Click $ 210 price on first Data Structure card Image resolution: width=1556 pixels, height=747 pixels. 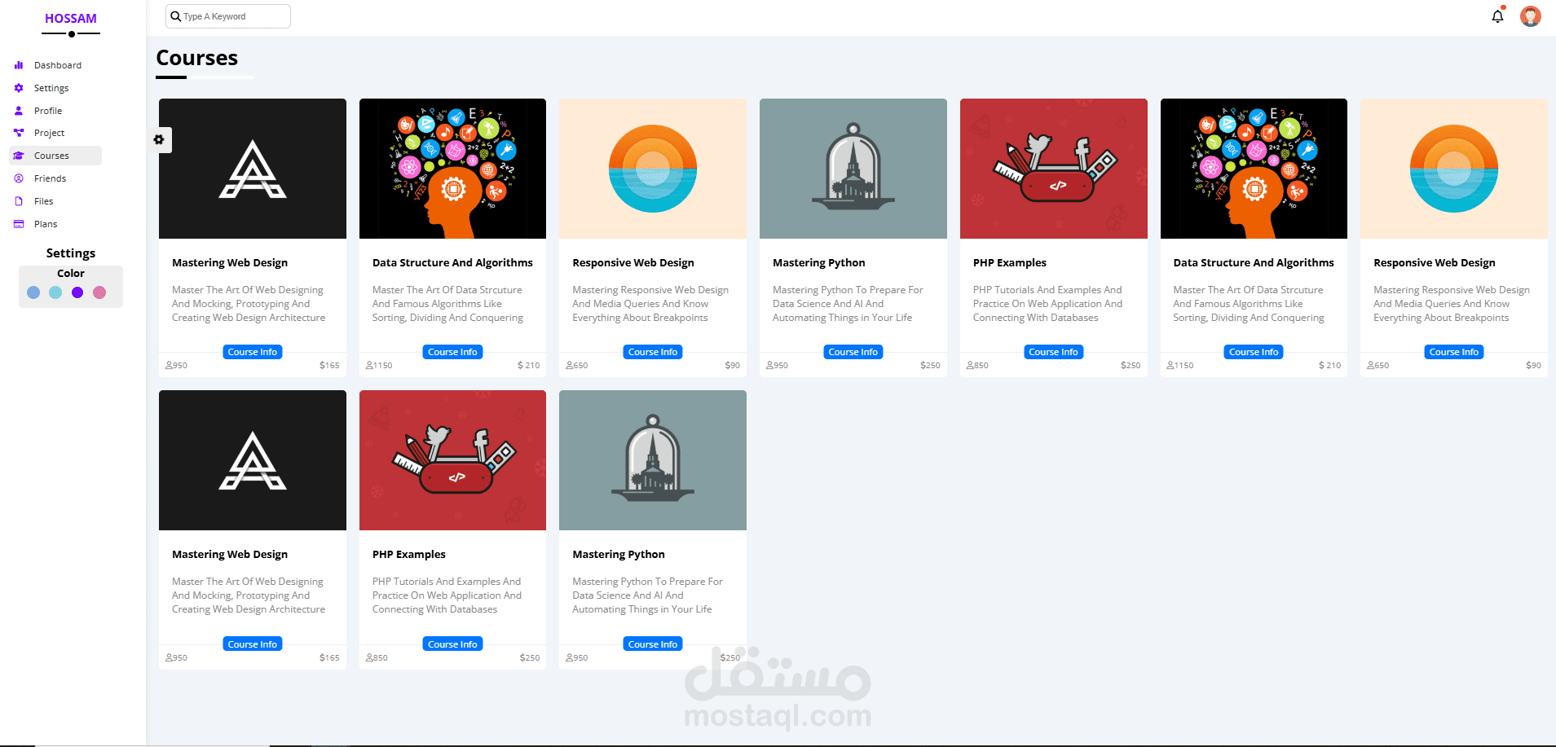528,366
